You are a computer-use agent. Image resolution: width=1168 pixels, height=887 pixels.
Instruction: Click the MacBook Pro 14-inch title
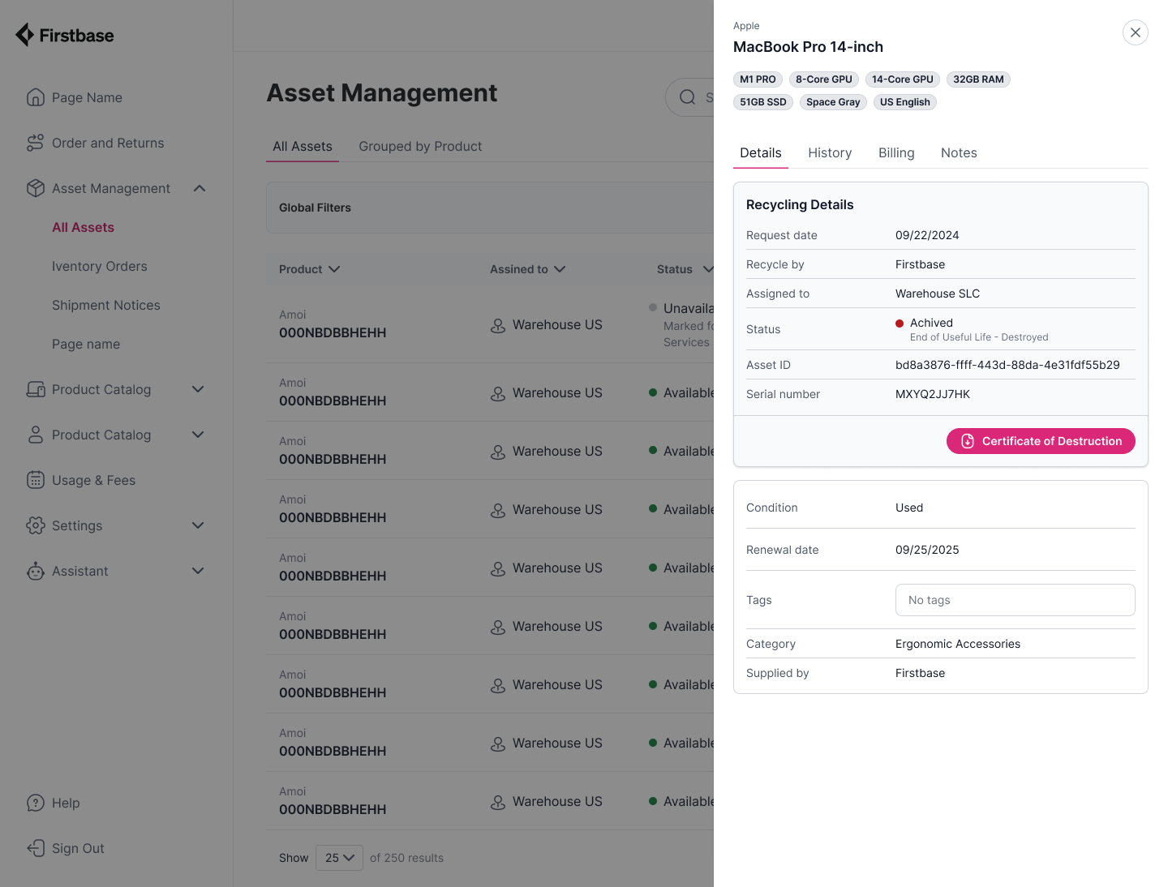click(808, 47)
